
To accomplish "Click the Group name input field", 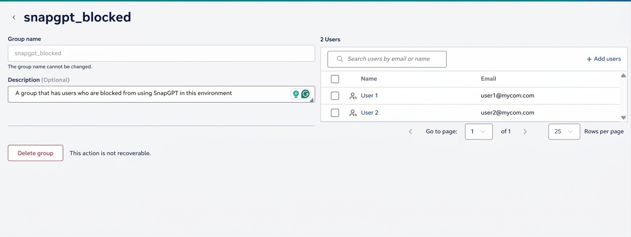I will click(161, 53).
